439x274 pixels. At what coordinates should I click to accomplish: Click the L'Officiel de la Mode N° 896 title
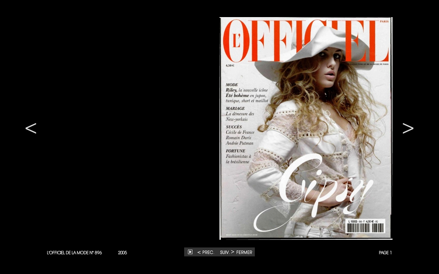tap(74, 253)
